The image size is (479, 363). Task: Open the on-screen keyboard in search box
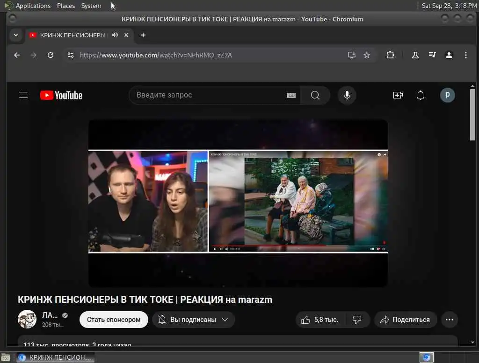click(x=291, y=95)
